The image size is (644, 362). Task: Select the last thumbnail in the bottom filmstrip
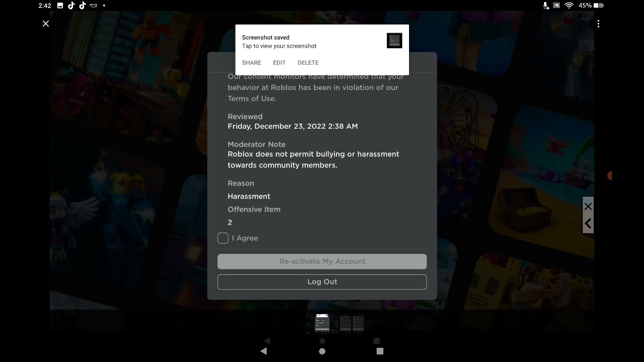click(x=358, y=323)
